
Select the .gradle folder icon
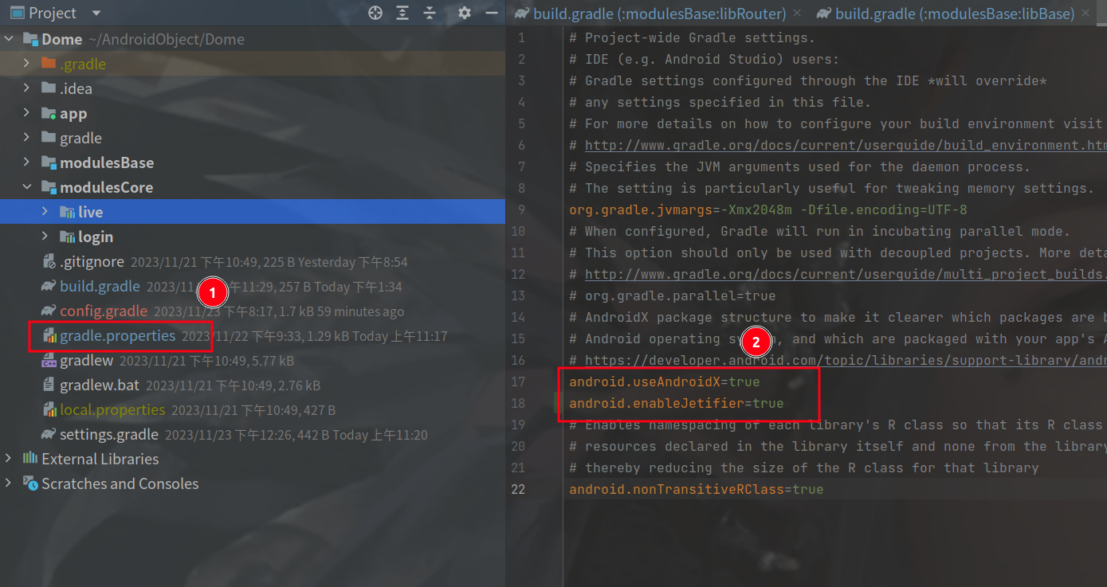(48, 64)
